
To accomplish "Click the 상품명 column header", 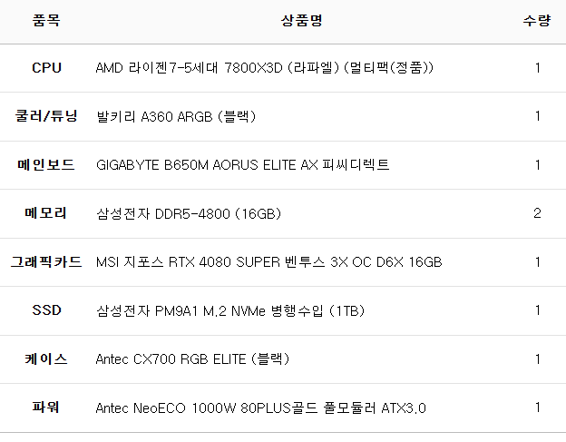I will (x=301, y=20).
